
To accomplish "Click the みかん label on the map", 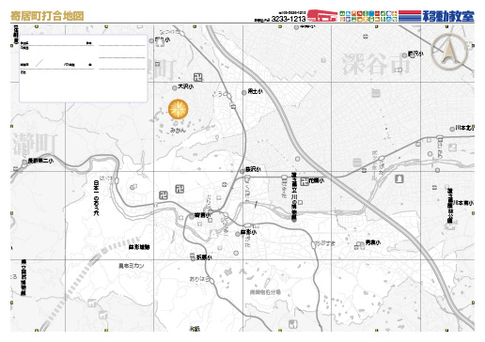I will [178, 130].
